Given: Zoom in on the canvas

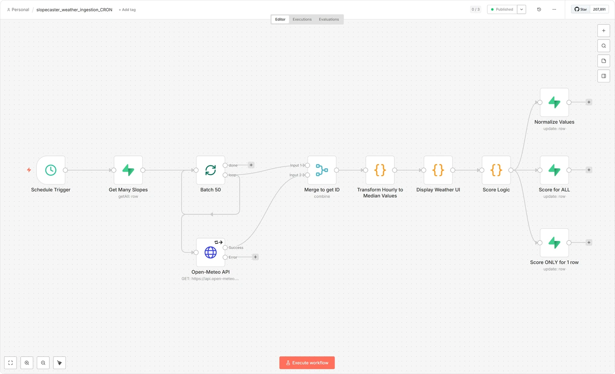Looking at the screenshot, I should tap(27, 363).
